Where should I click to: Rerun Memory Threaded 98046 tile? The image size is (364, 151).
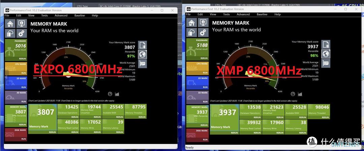(326, 117)
